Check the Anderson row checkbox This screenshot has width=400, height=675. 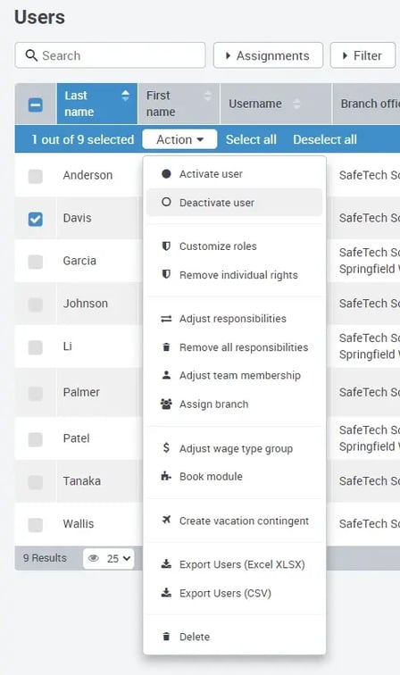36,176
